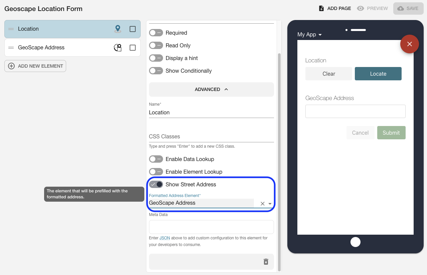Click the Geoscape Location Form title
427x275 pixels.
[43, 9]
